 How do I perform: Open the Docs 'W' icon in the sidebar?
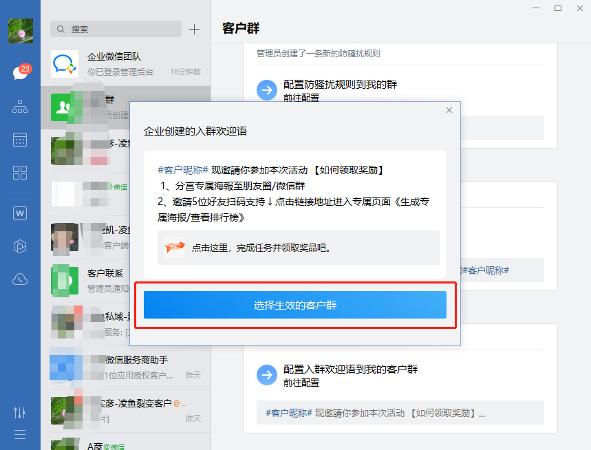pyautogui.click(x=20, y=213)
